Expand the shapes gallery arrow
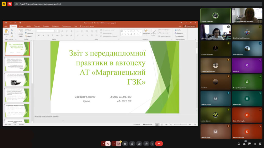This screenshot has width=264, height=148. [141, 33]
